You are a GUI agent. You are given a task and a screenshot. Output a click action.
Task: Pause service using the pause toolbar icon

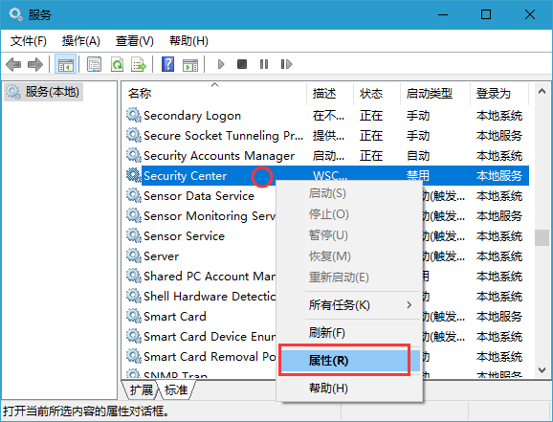click(x=264, y=64)
